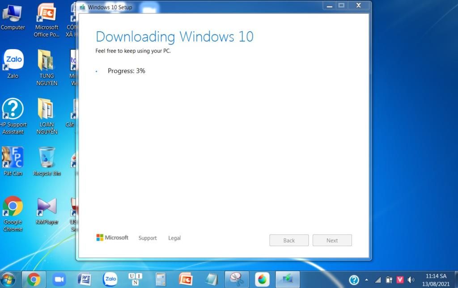Open Snipping Tool from the taskbar
Screen dimensions: 458x288
(237, 280)
